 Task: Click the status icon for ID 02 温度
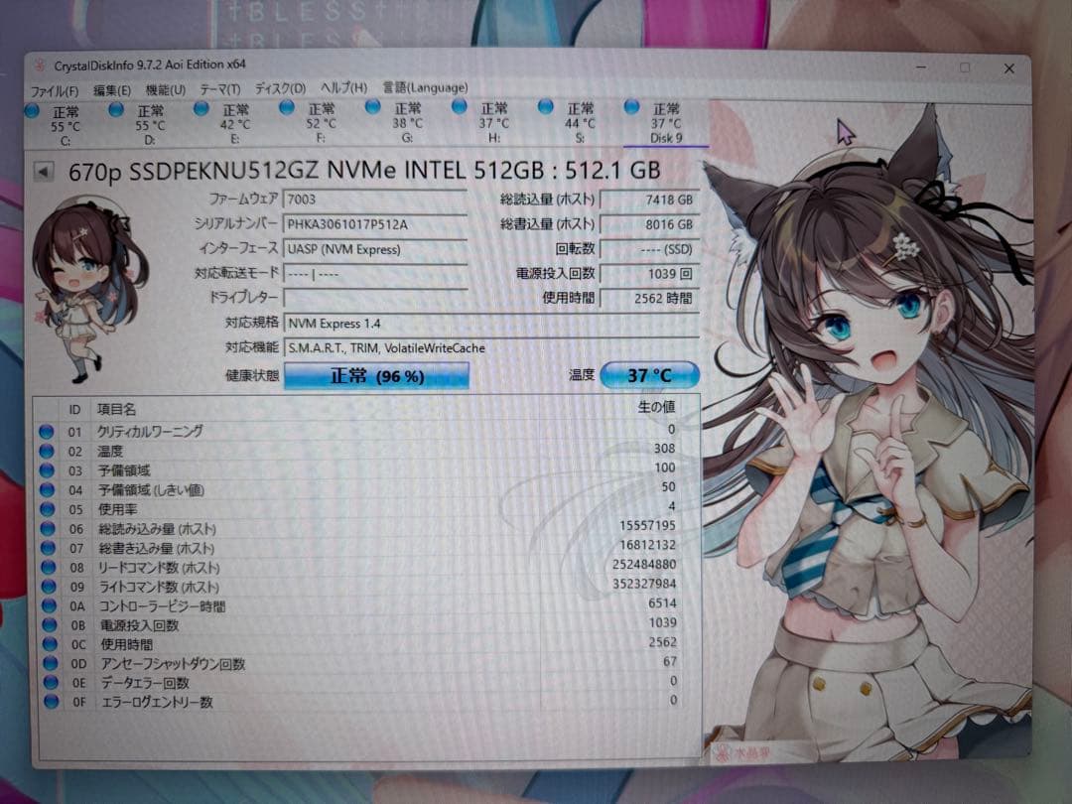(x=46, y=452)
